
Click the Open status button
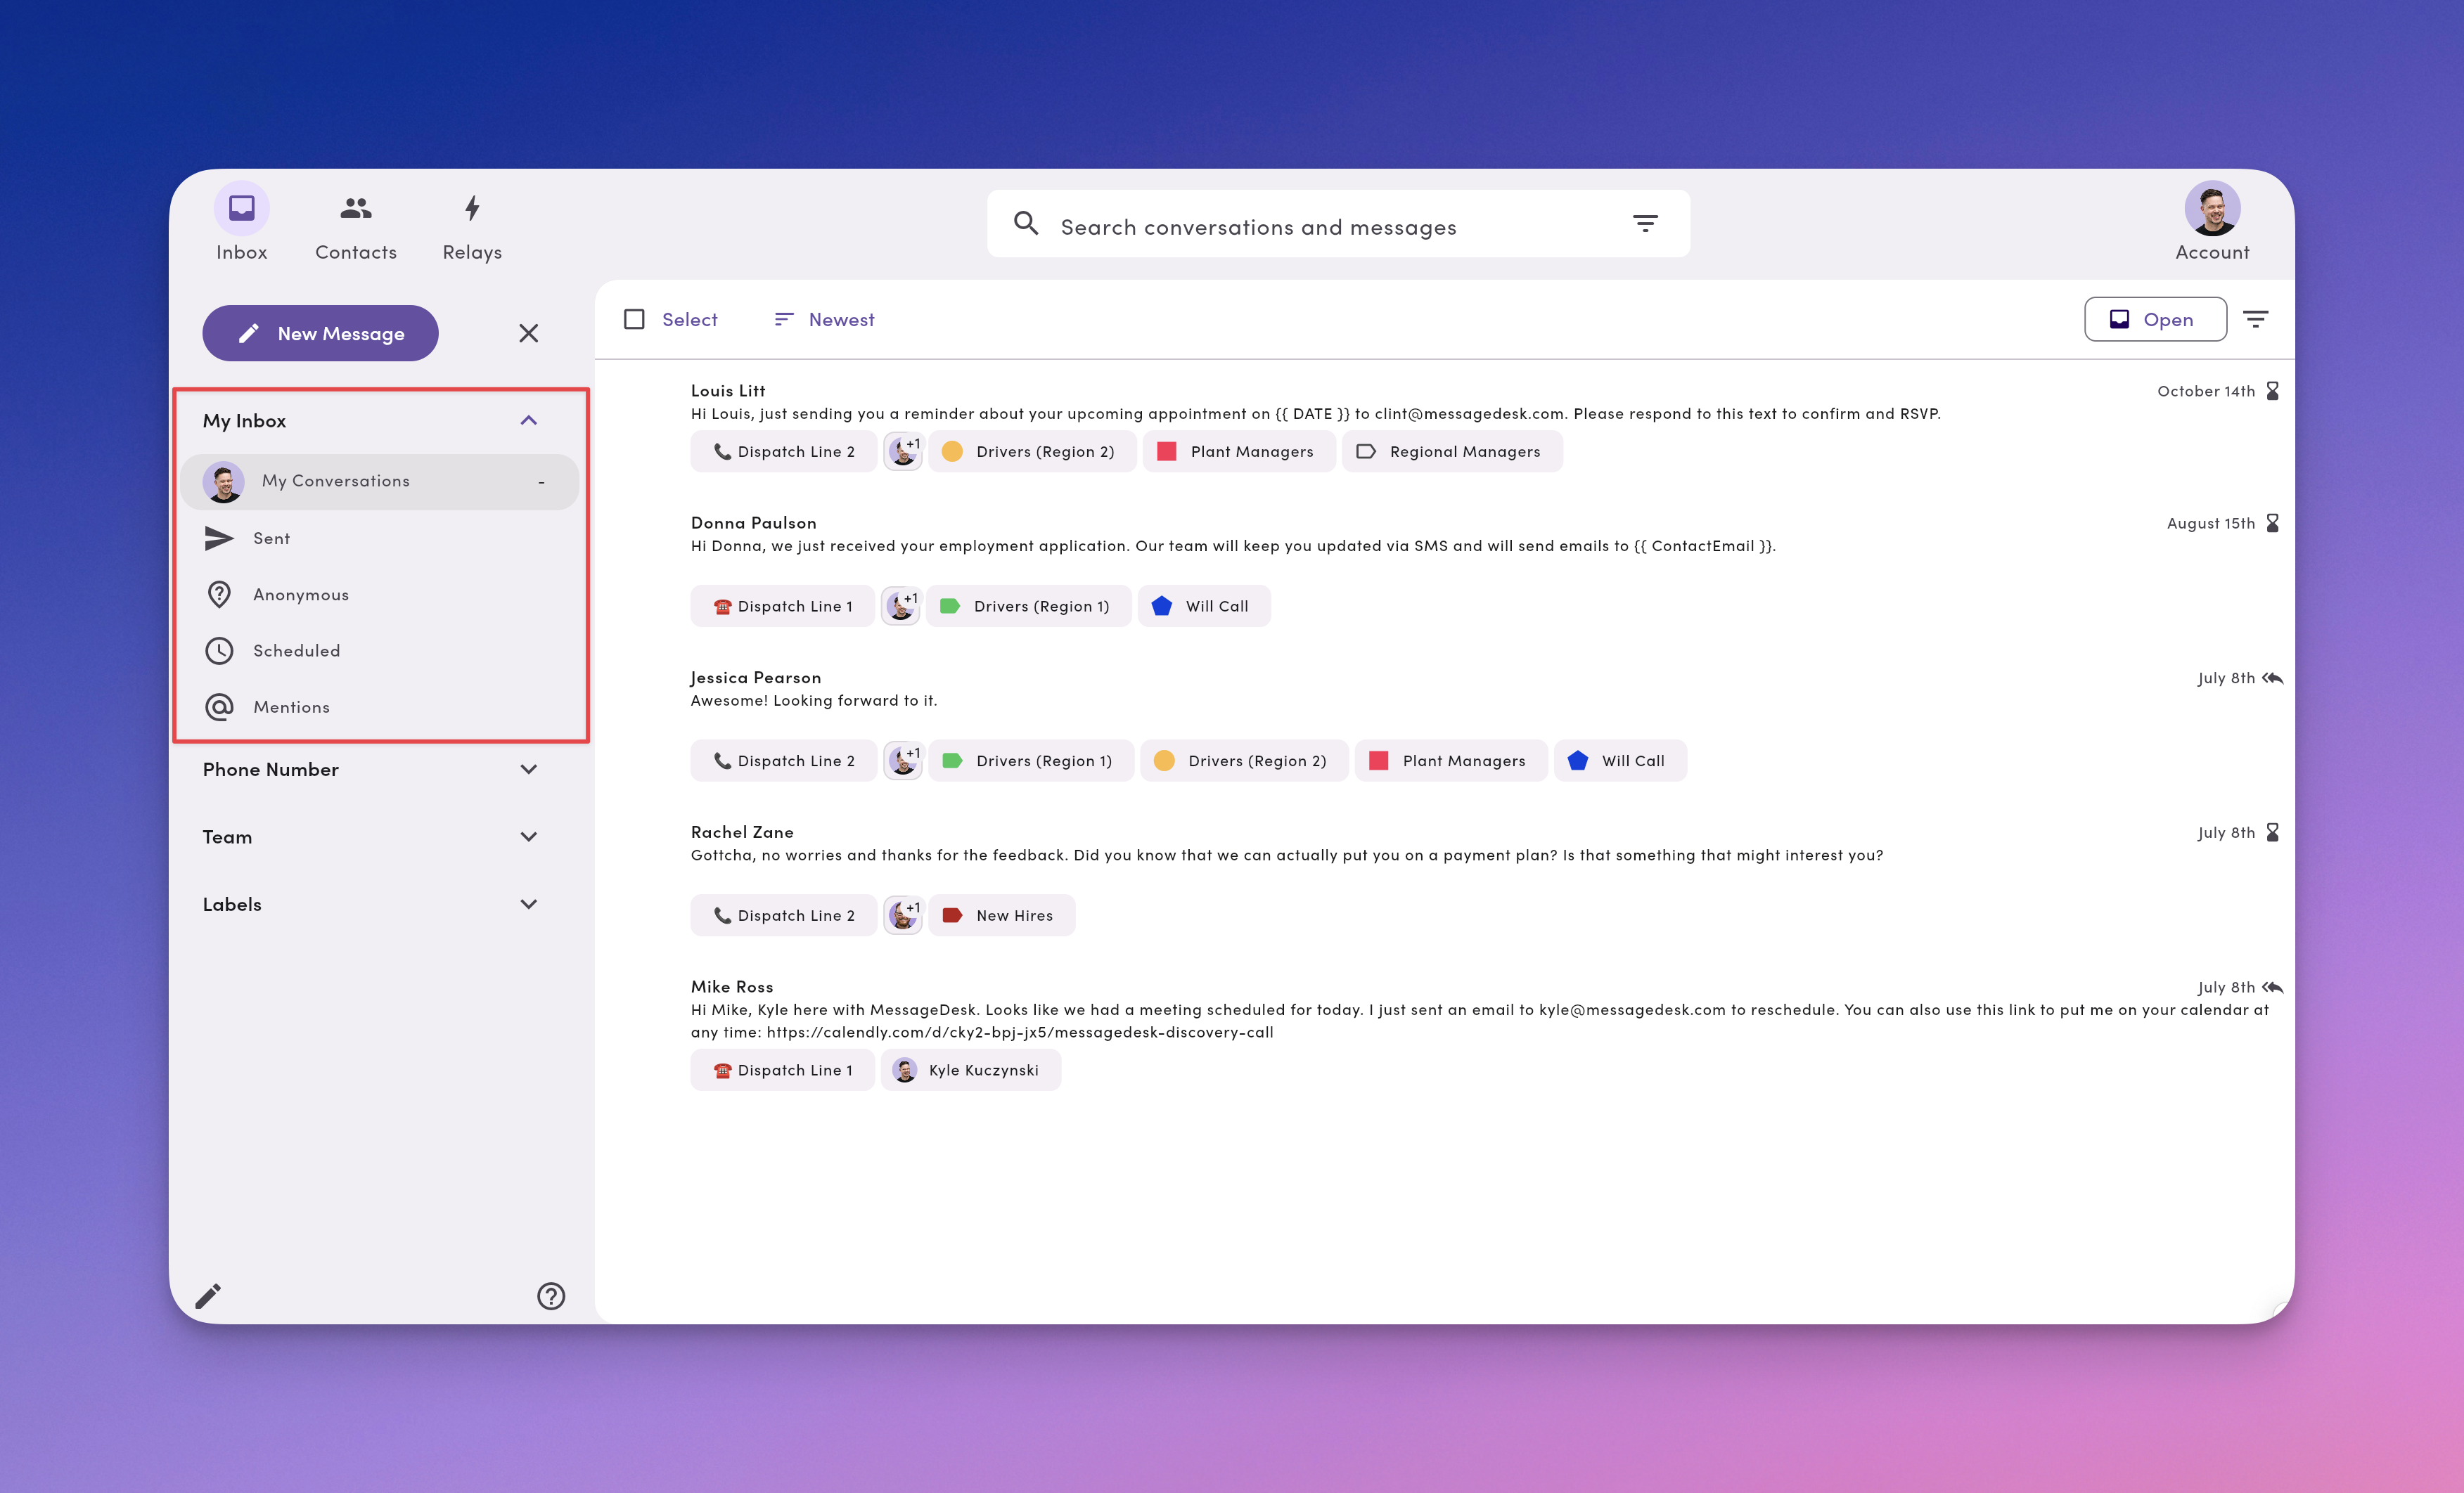(2155, 319)
